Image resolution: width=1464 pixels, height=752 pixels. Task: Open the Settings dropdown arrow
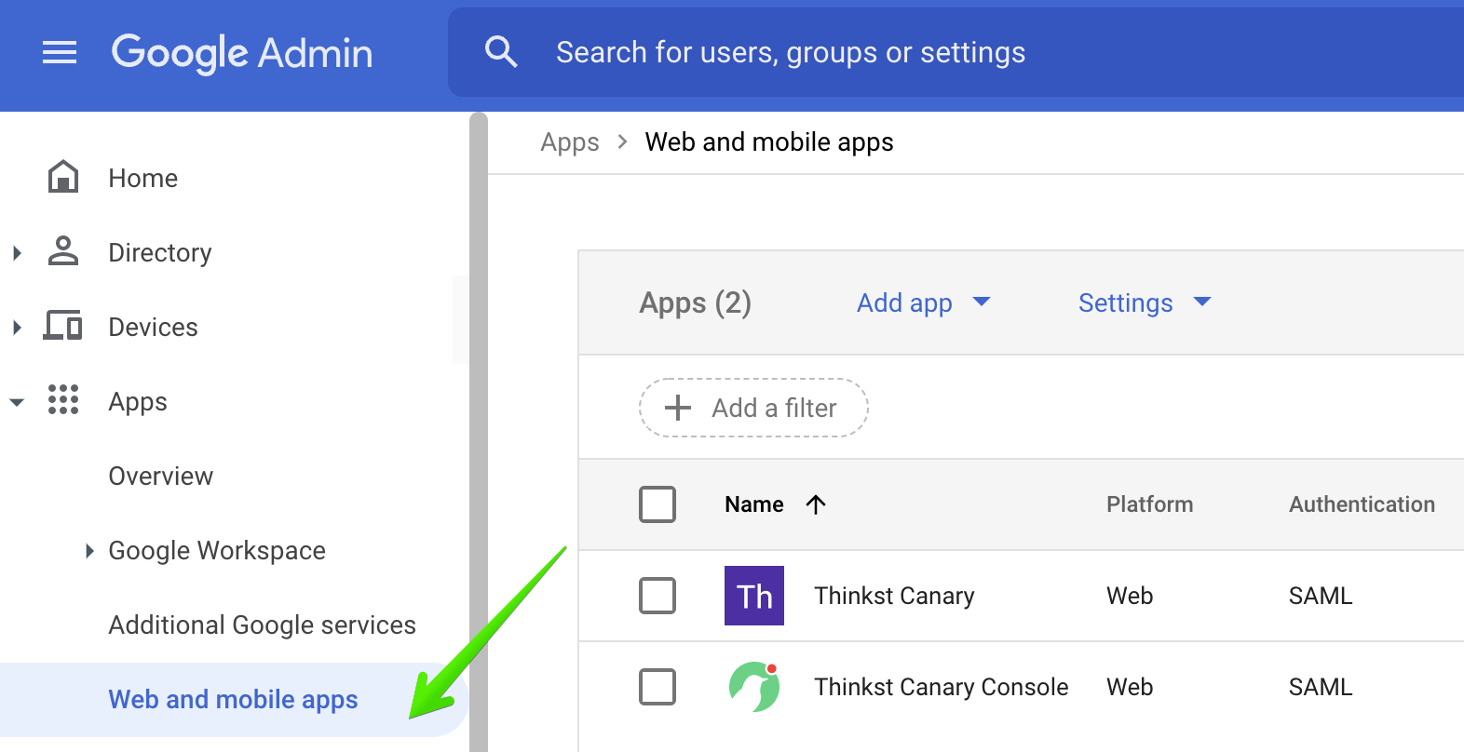click(x=1202, y=302)
